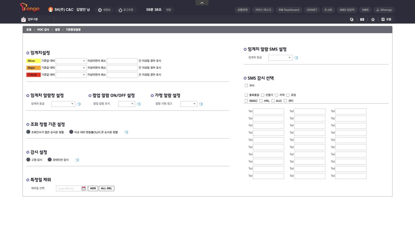Screen dimensions: 415x226
Task: Open the RM Dashboard menu
Action: point(289,10)
